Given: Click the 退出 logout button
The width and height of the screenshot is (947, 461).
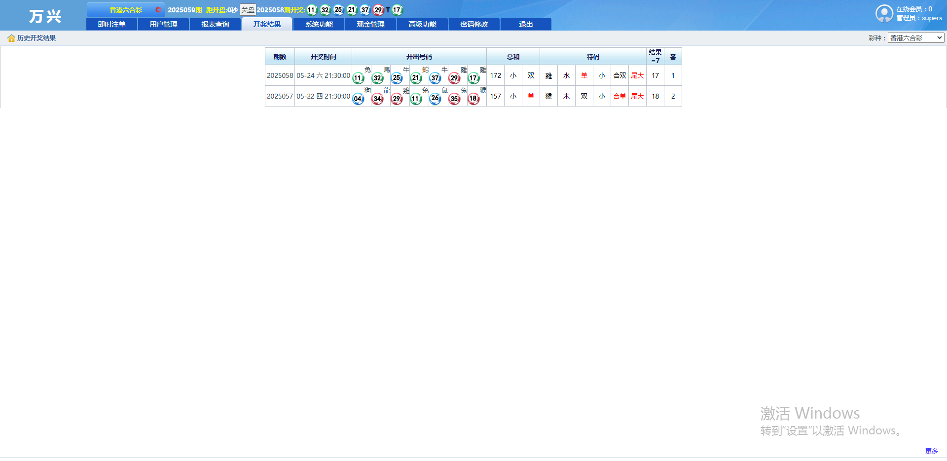Looking at the screenshot, I should coord(526,24).
